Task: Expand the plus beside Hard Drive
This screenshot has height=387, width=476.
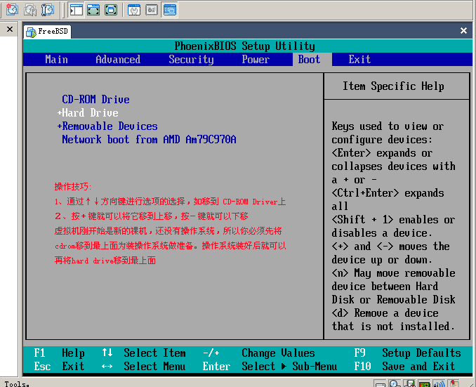Action: coord(59,113)
